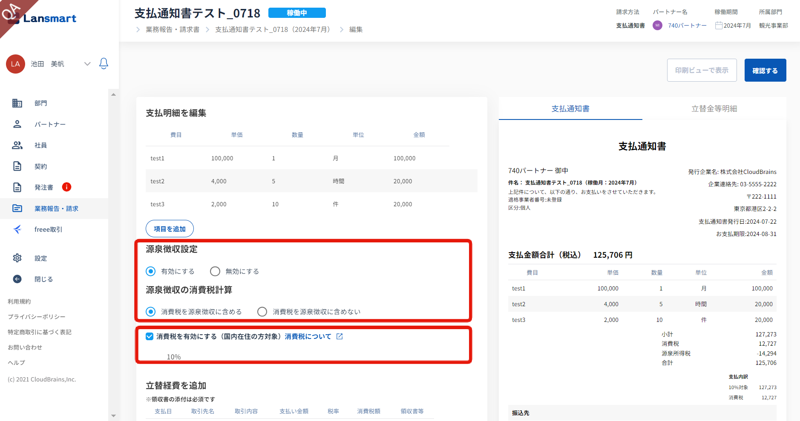Uncheck 消費税を有効にする checkbox

click(x=150, y=336)
